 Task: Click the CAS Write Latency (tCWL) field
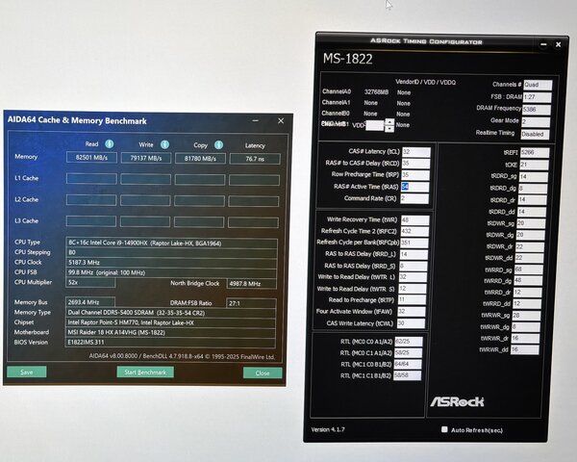pos(412,323)
